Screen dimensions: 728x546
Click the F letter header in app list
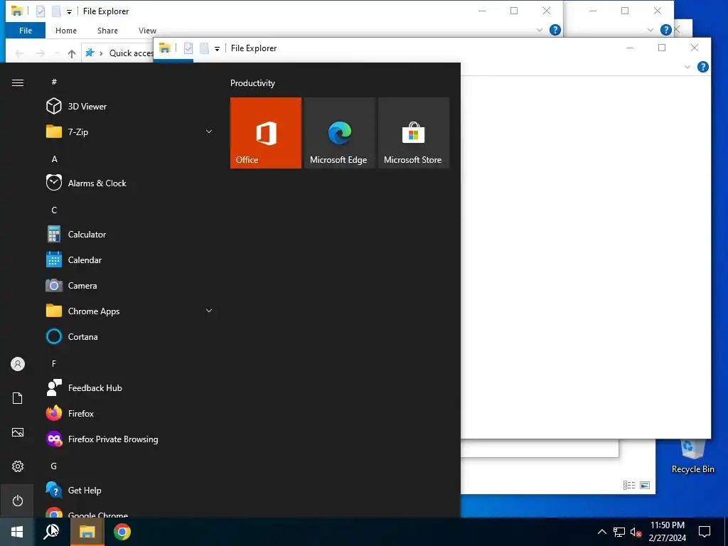tap(54, 363)
